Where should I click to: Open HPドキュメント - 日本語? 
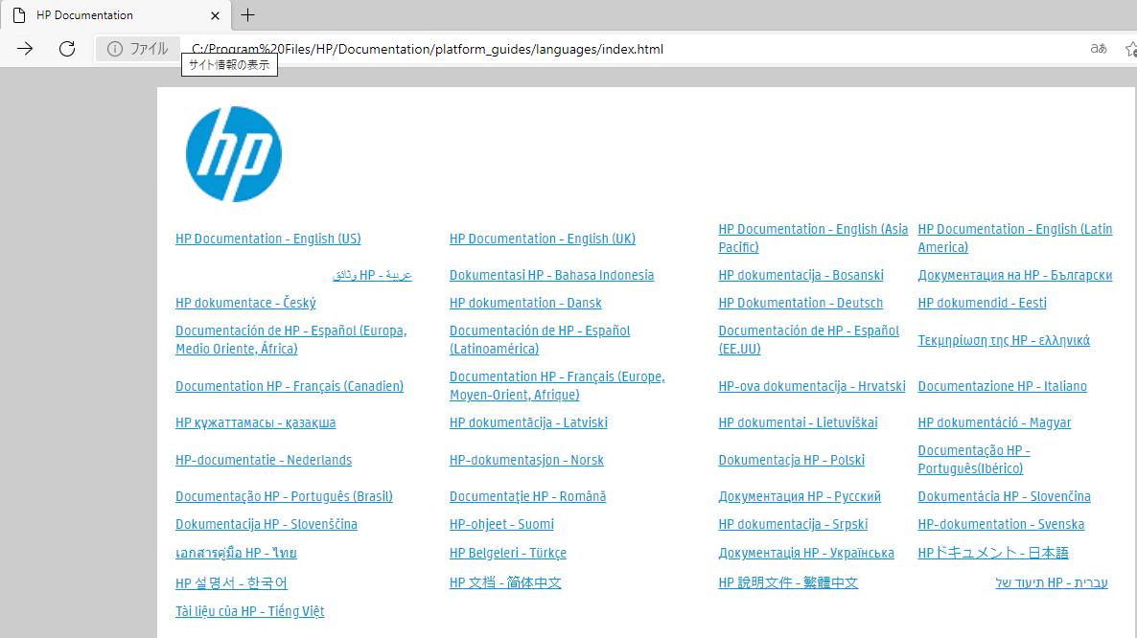tap(993, 554)
